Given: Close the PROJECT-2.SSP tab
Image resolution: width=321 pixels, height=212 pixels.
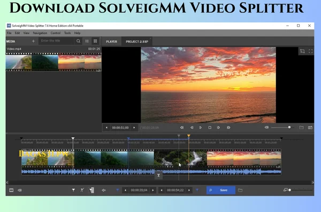Looking at the screenshot, I should (x=150, y=38).
